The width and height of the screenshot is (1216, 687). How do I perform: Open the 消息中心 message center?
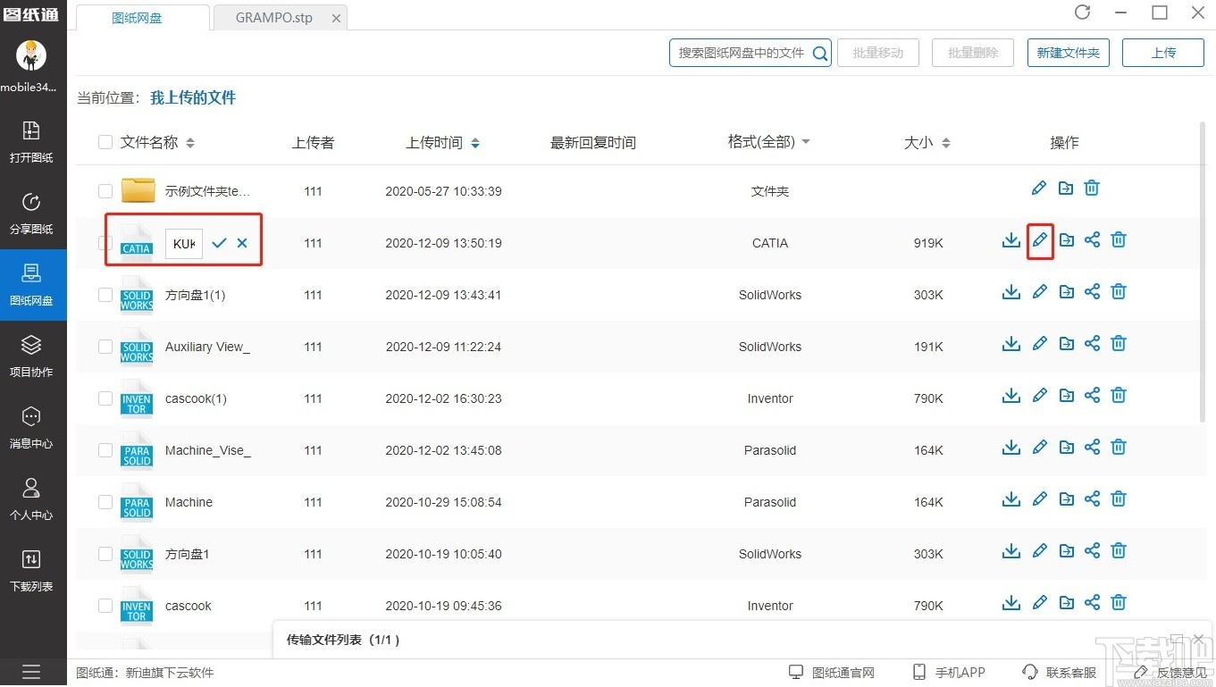(x=32, y=429)
